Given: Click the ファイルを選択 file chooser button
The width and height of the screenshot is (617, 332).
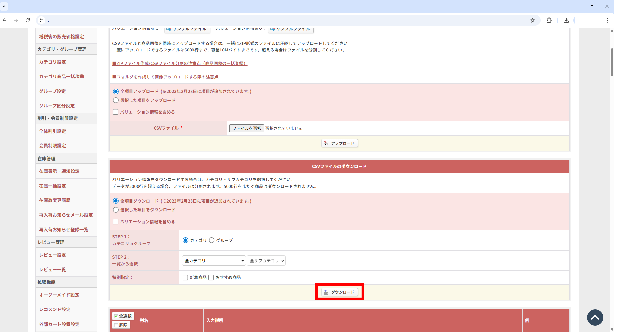Looking at the screenshot, I should point(246,128).
